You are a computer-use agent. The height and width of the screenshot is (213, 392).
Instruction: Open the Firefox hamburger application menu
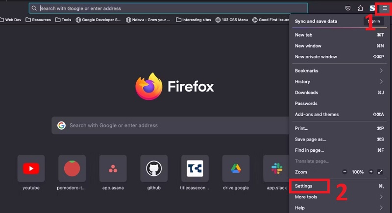tap(385, 8)
